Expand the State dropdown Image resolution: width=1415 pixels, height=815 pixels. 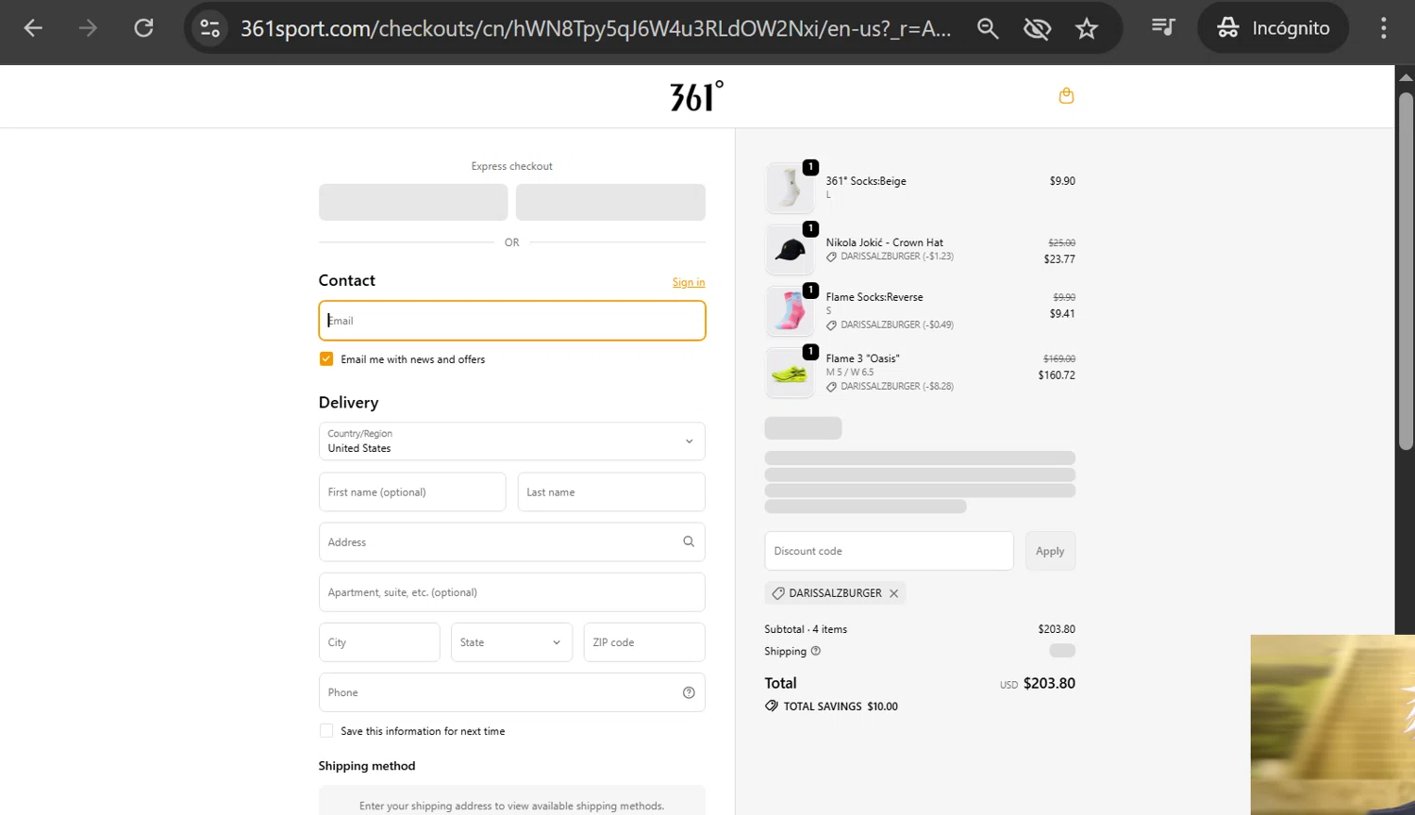512,642
